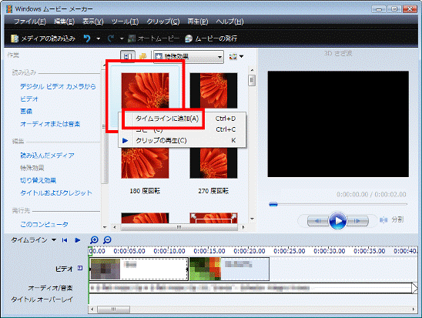Select Add to Timeline (タイムラインに追加) context item
The width and height of the screenshot is (422, 318).
tap(183, 119)
